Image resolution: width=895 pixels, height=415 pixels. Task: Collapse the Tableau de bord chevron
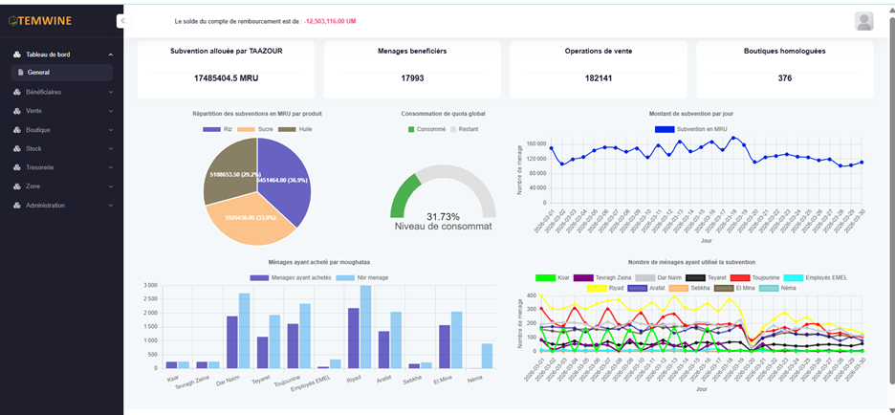pos(111,55)
